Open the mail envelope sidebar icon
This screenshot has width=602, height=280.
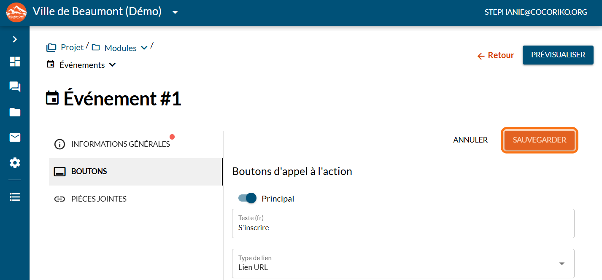(x=15, y=137)
